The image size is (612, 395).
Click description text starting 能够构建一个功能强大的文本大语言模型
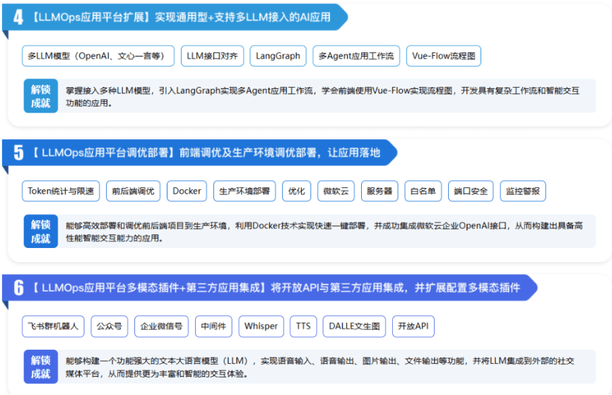[x=319, y=367]
